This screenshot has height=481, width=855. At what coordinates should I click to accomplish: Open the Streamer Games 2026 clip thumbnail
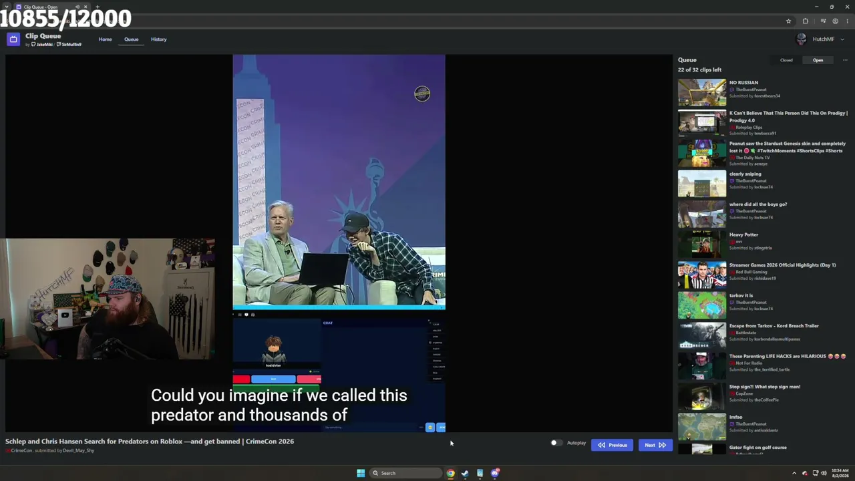point(702,275)
